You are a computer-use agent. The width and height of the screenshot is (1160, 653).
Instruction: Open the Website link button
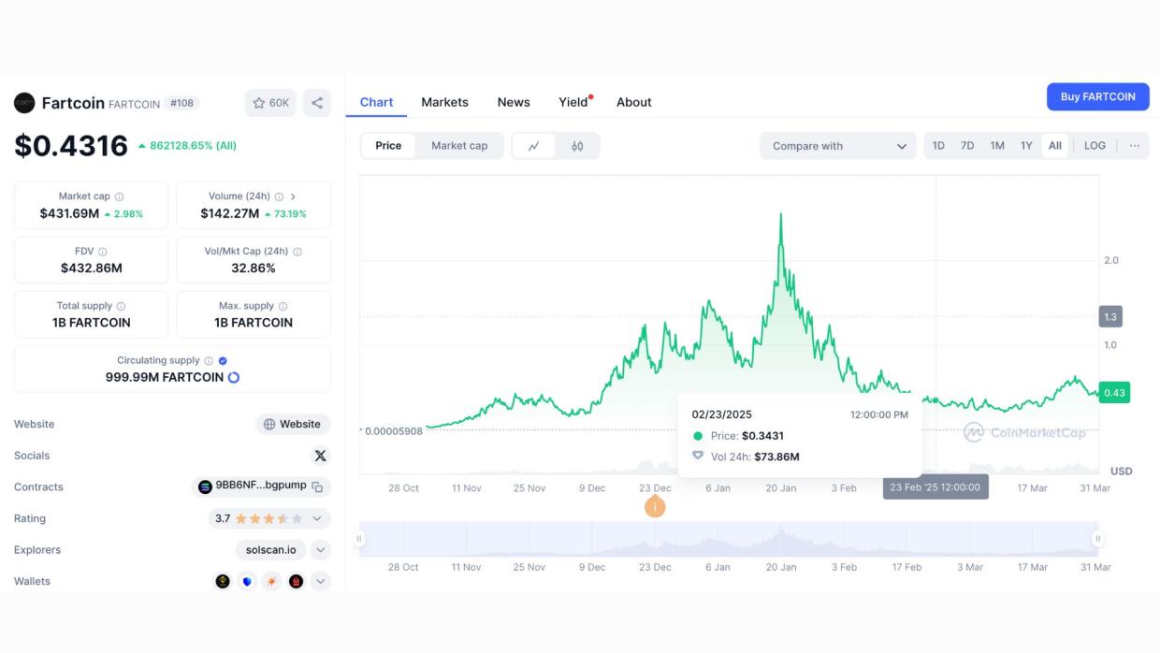(293, 424)
